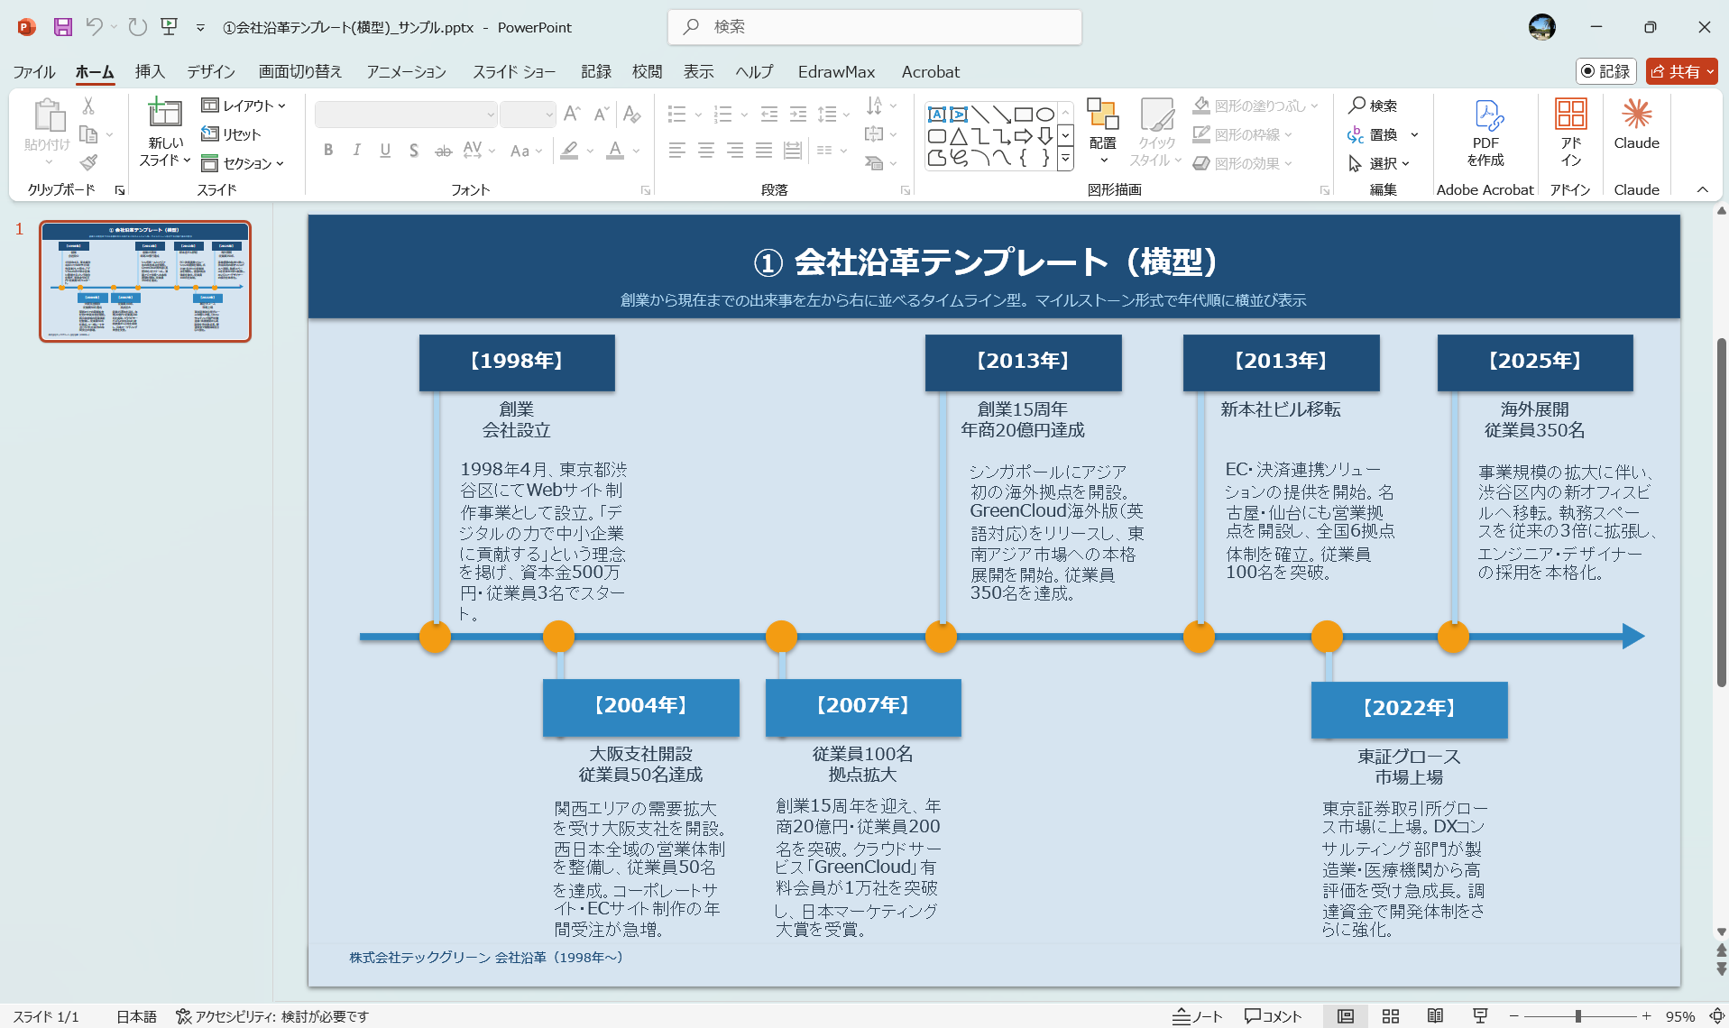Launch the Claude add-in
This screenshot has width=1729, height=1028.
pyautogui.click(x=1636, y=124)
